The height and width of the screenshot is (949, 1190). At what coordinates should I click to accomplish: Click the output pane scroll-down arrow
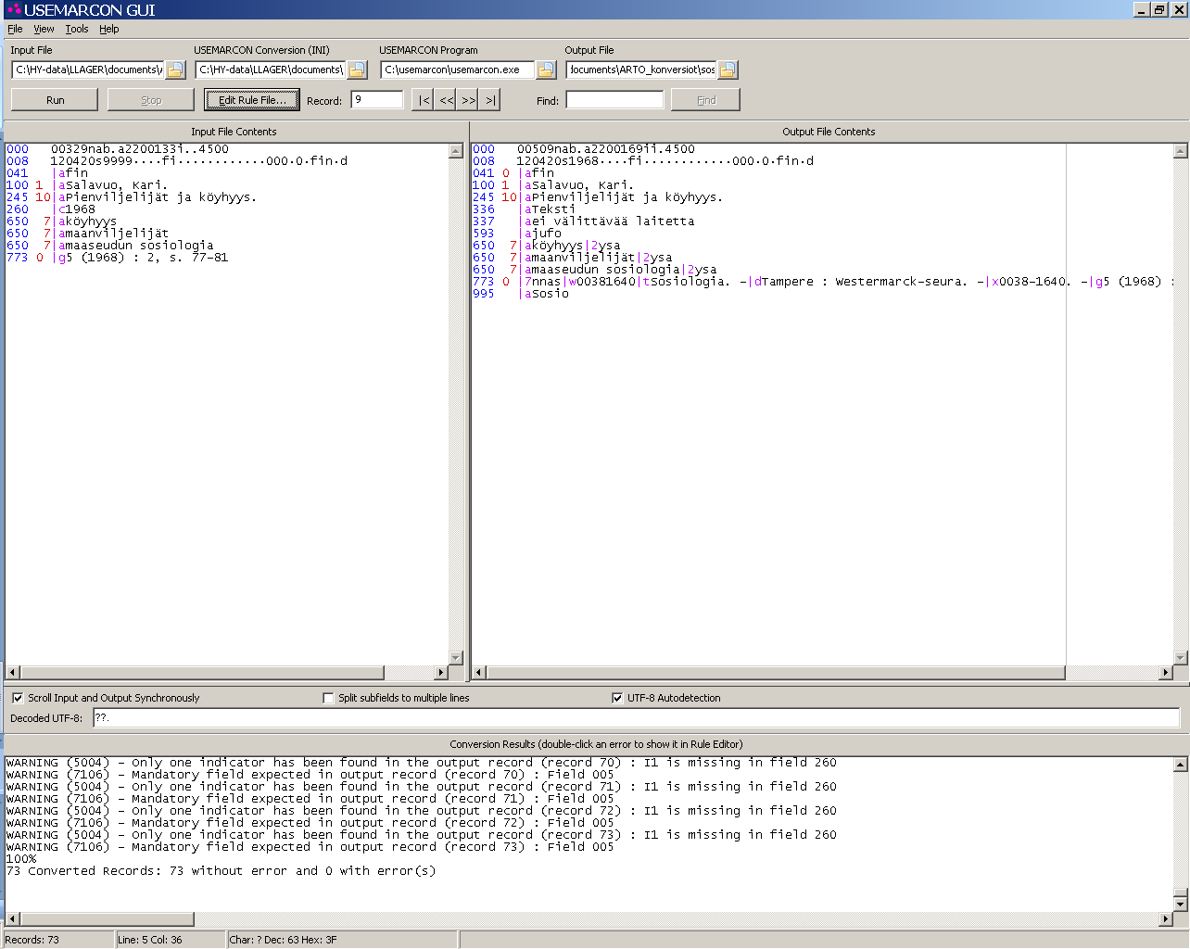pos(1180,657)
